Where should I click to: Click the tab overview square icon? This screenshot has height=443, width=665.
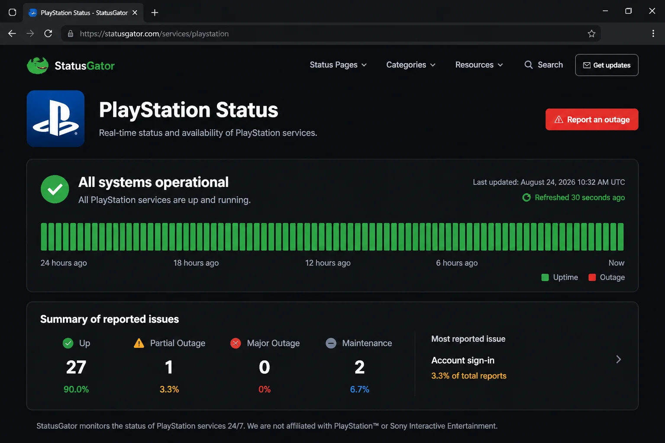point(13,12)
